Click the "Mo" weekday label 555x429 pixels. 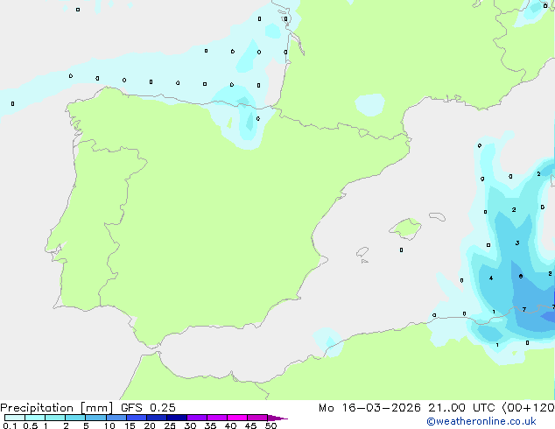(326, 408)
